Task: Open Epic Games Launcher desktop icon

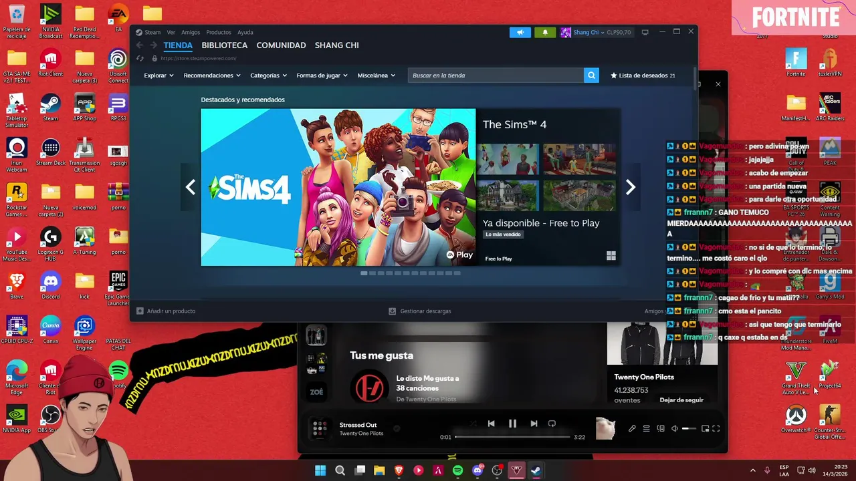Action: coord(118,289)
